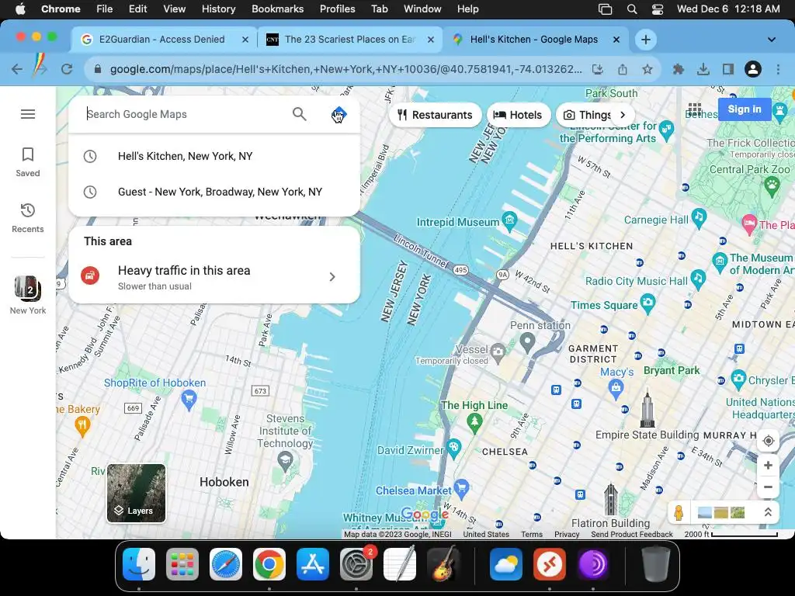Click Times Square camera marker
The width and height of the screenshot is (795, 596).
647,303
